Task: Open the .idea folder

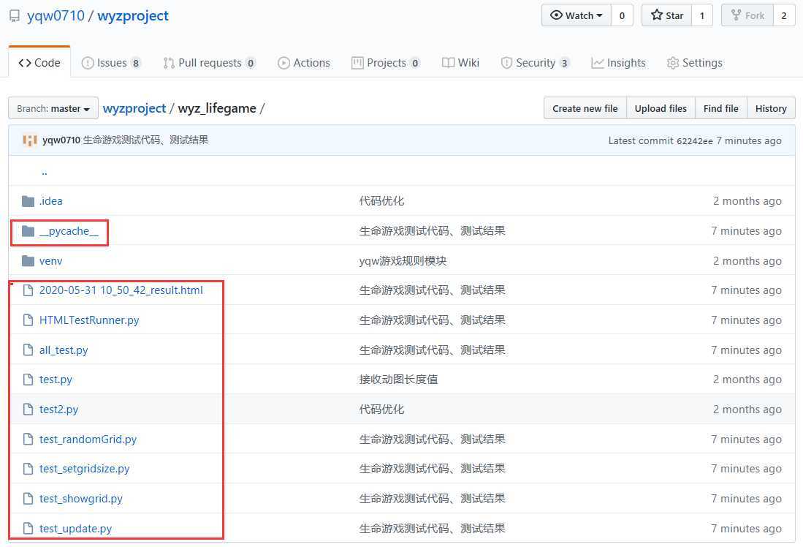Action: (x=50, y=201)
